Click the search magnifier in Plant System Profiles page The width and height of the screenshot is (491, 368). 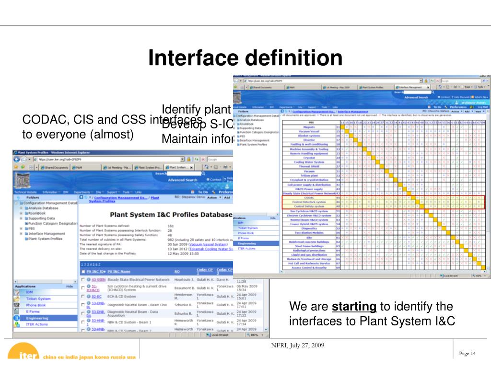[x=203, y=173]
